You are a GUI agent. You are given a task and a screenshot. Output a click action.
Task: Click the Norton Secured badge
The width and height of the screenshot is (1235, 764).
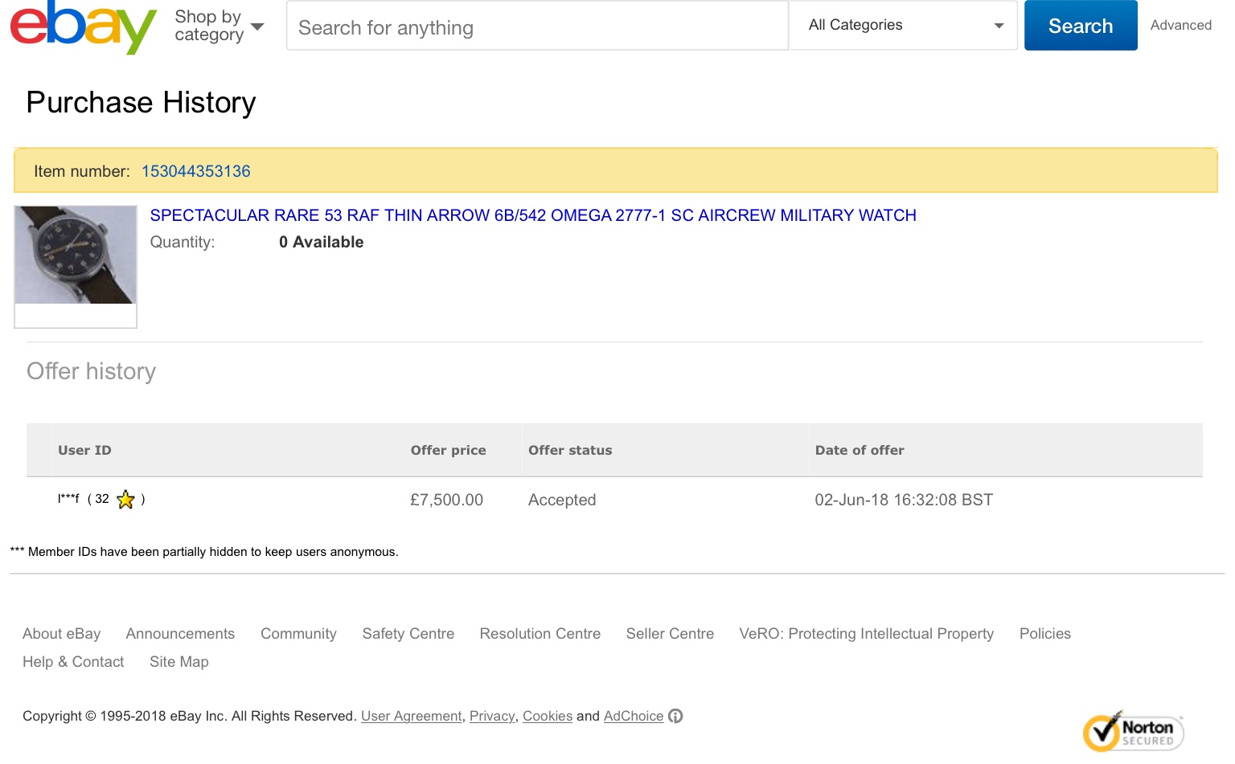pos(1133,730)
